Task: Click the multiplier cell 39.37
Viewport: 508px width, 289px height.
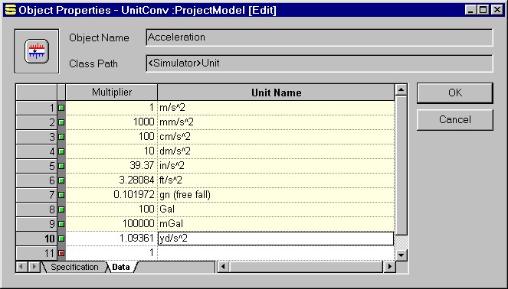Action: click(112, 166)
